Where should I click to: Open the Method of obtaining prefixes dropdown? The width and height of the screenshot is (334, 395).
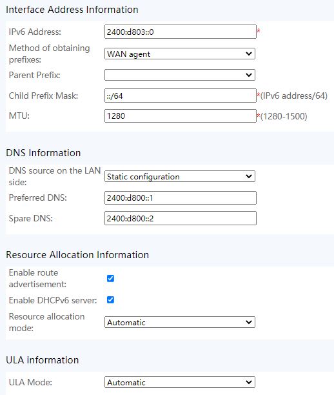[180, 54]
